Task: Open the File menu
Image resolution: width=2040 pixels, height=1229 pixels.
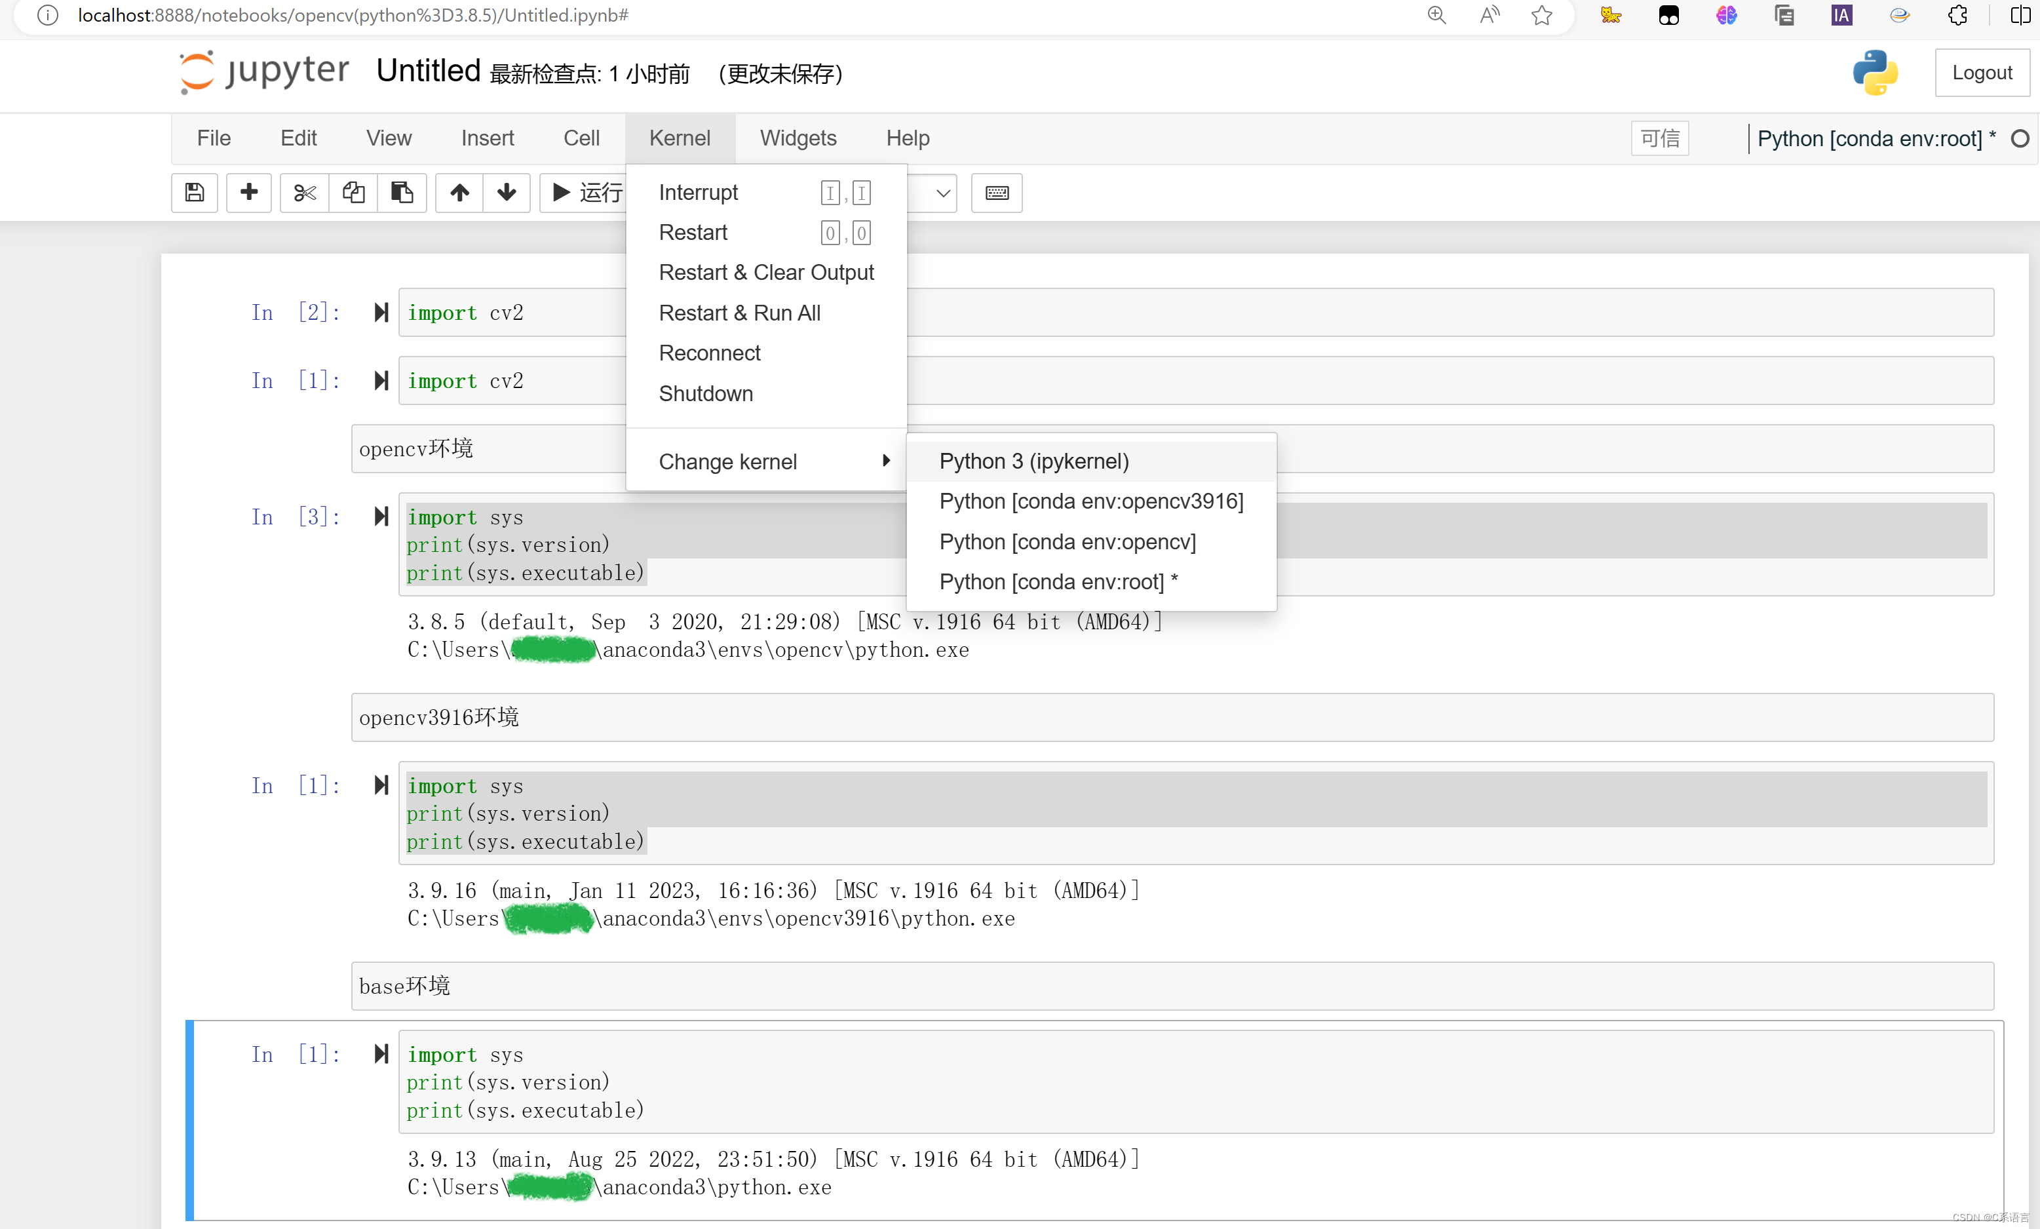Action: pyautogui.click(x=214, y=138)
